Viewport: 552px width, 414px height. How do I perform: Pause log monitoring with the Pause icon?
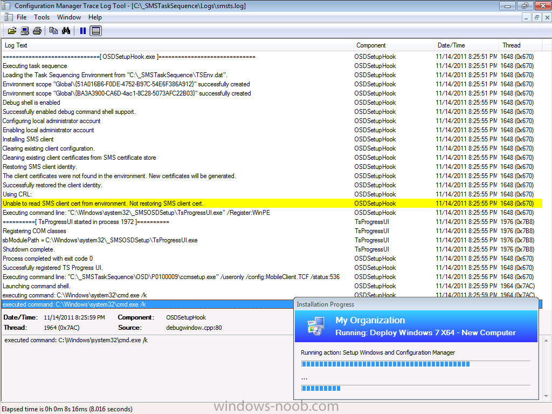(83, 31)
